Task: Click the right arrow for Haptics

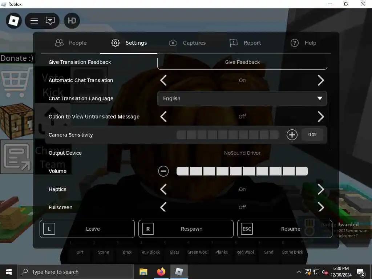Action: coord(321,189)
